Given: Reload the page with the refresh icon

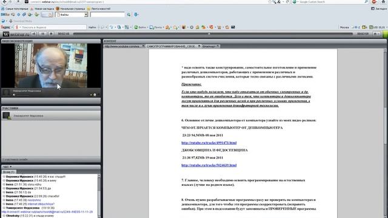Looking at the screenshot, I should 287,2.
